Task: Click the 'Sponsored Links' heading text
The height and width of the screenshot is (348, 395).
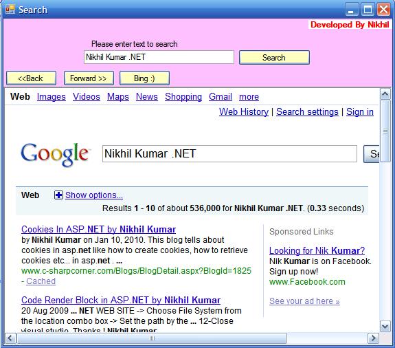Action: [302, 232]
